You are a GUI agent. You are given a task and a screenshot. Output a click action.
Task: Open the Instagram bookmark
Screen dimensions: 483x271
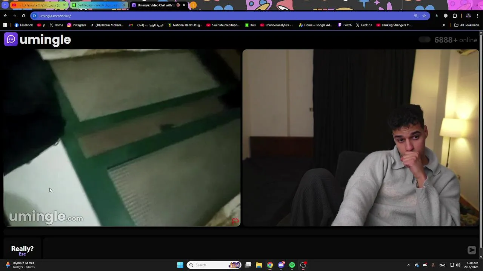tap(77, 25)
